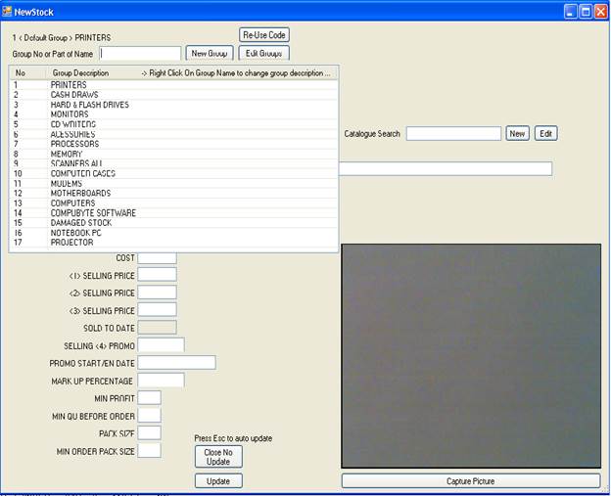This screenshot has width=611, height=496.
Task: Focus the MIN QU BEFORE ORDER field
Action: 149,416
